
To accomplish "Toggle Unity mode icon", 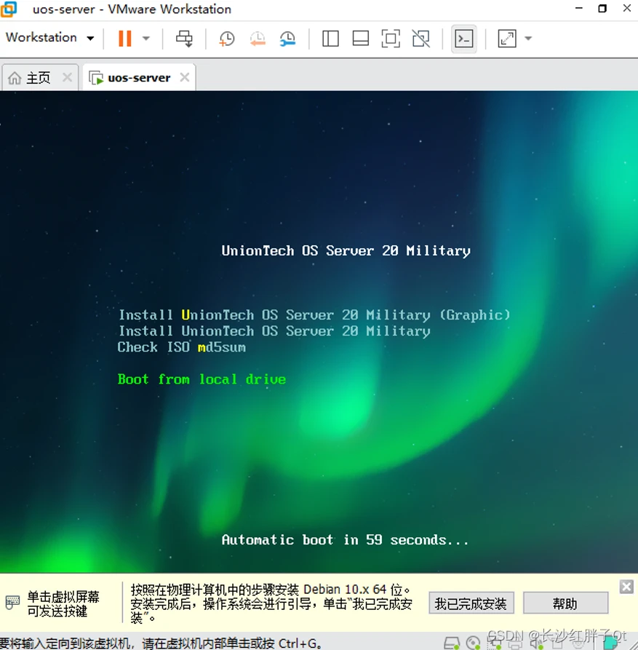I will (x=421, y=39).
